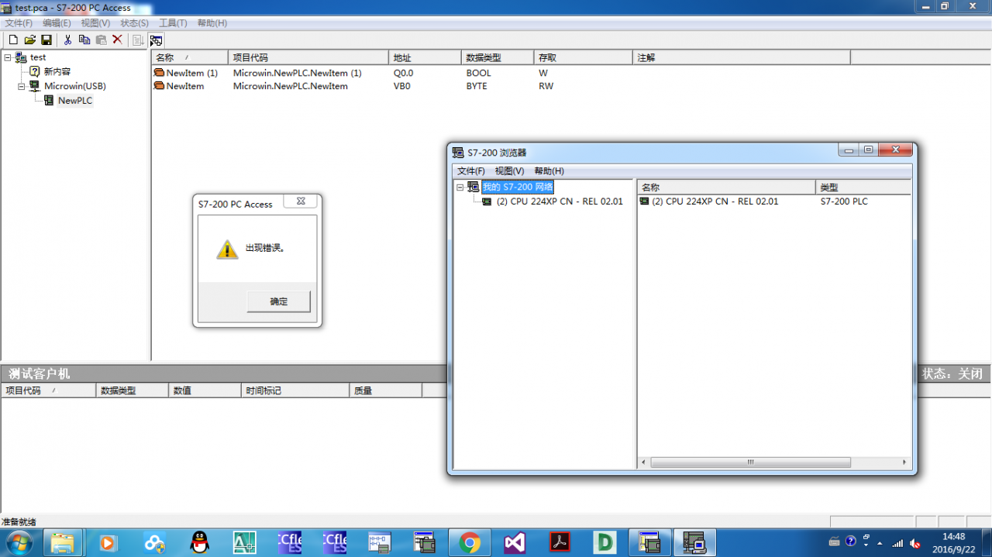The height and width of the screenshot is (557, 992).
Task: Collapse the test root tree node
Action: coord(8,57)
